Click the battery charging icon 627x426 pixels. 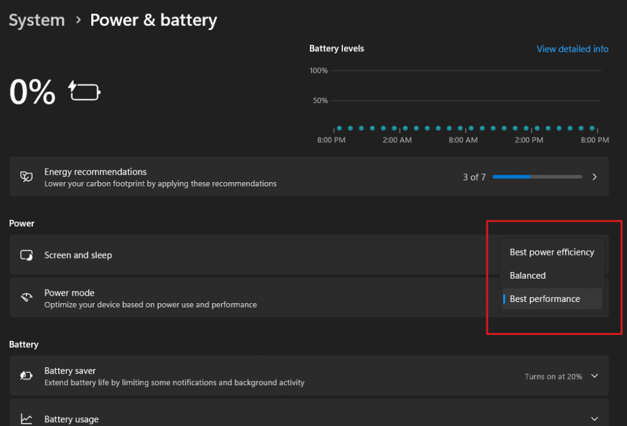[84, 92]
